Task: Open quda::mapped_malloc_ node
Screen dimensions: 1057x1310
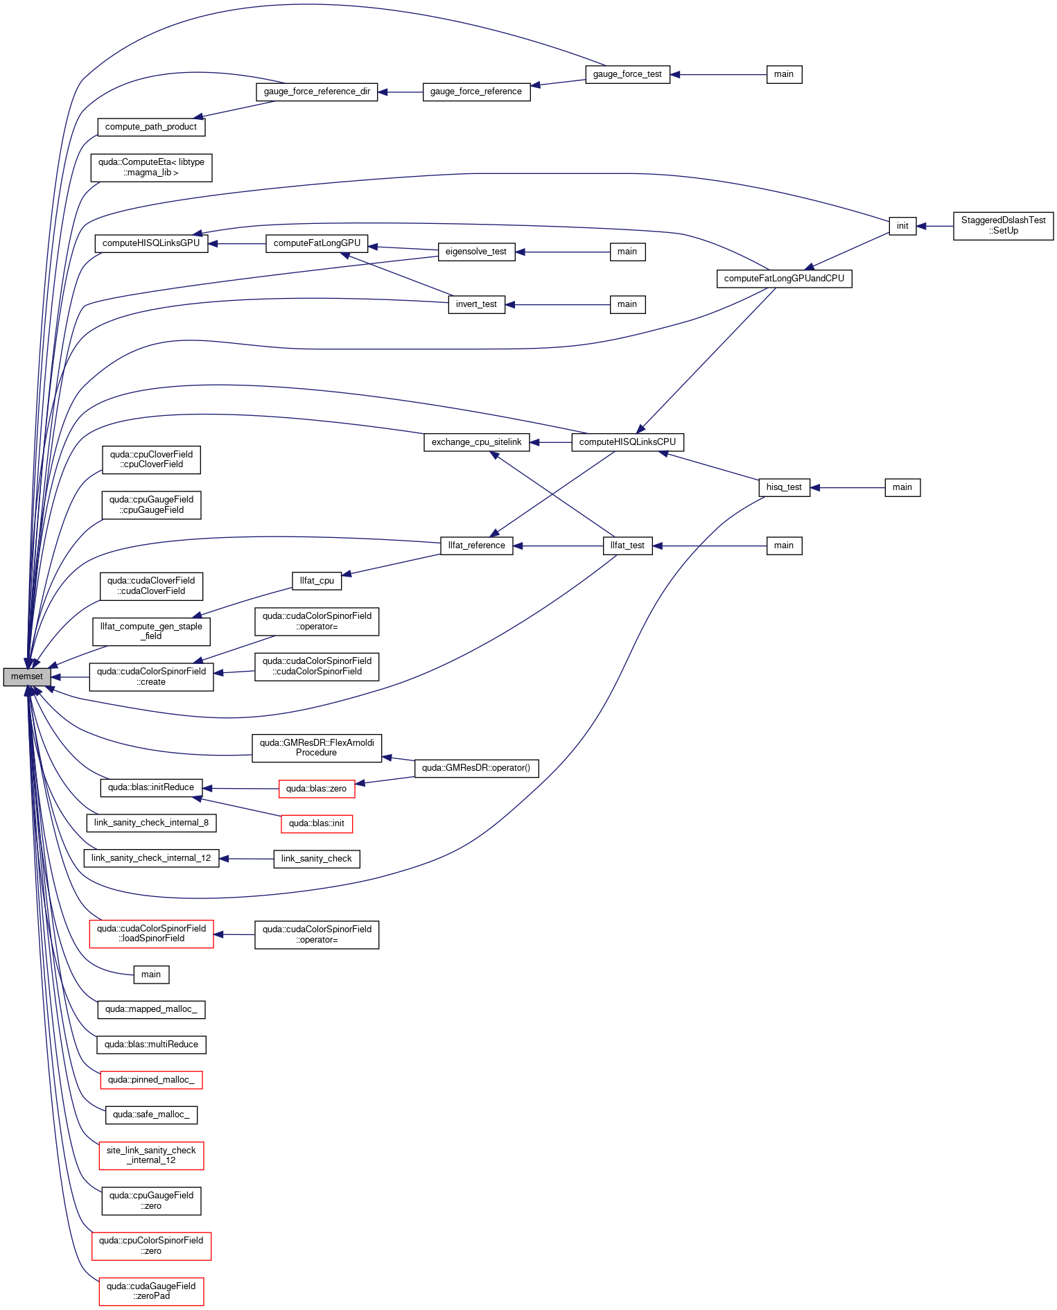Action: coord(151,1010)
